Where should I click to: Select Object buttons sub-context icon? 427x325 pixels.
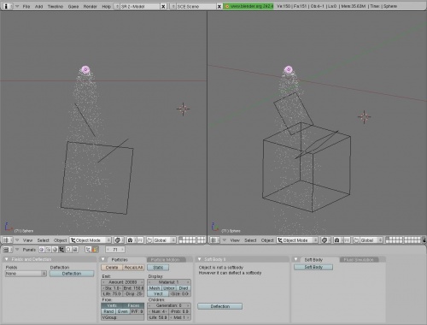click(x=88, y=250)
